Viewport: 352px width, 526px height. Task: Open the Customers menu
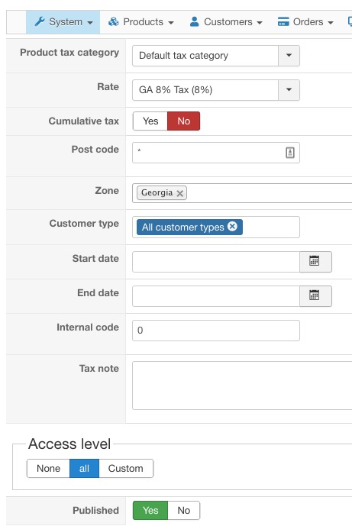pos(226,22)
